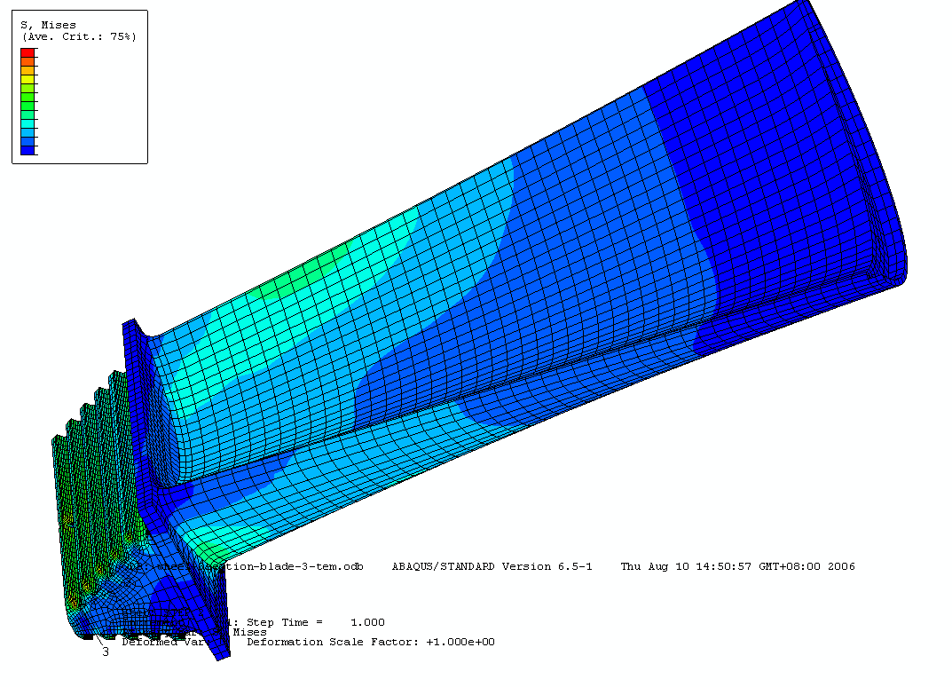The height and width of the screenshot is (687, 952).
Task: Select the yellow legend color band
Action: [x=28, y=80]
